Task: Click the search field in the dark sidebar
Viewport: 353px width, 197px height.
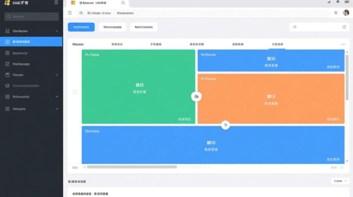Action: click(32, 17)
